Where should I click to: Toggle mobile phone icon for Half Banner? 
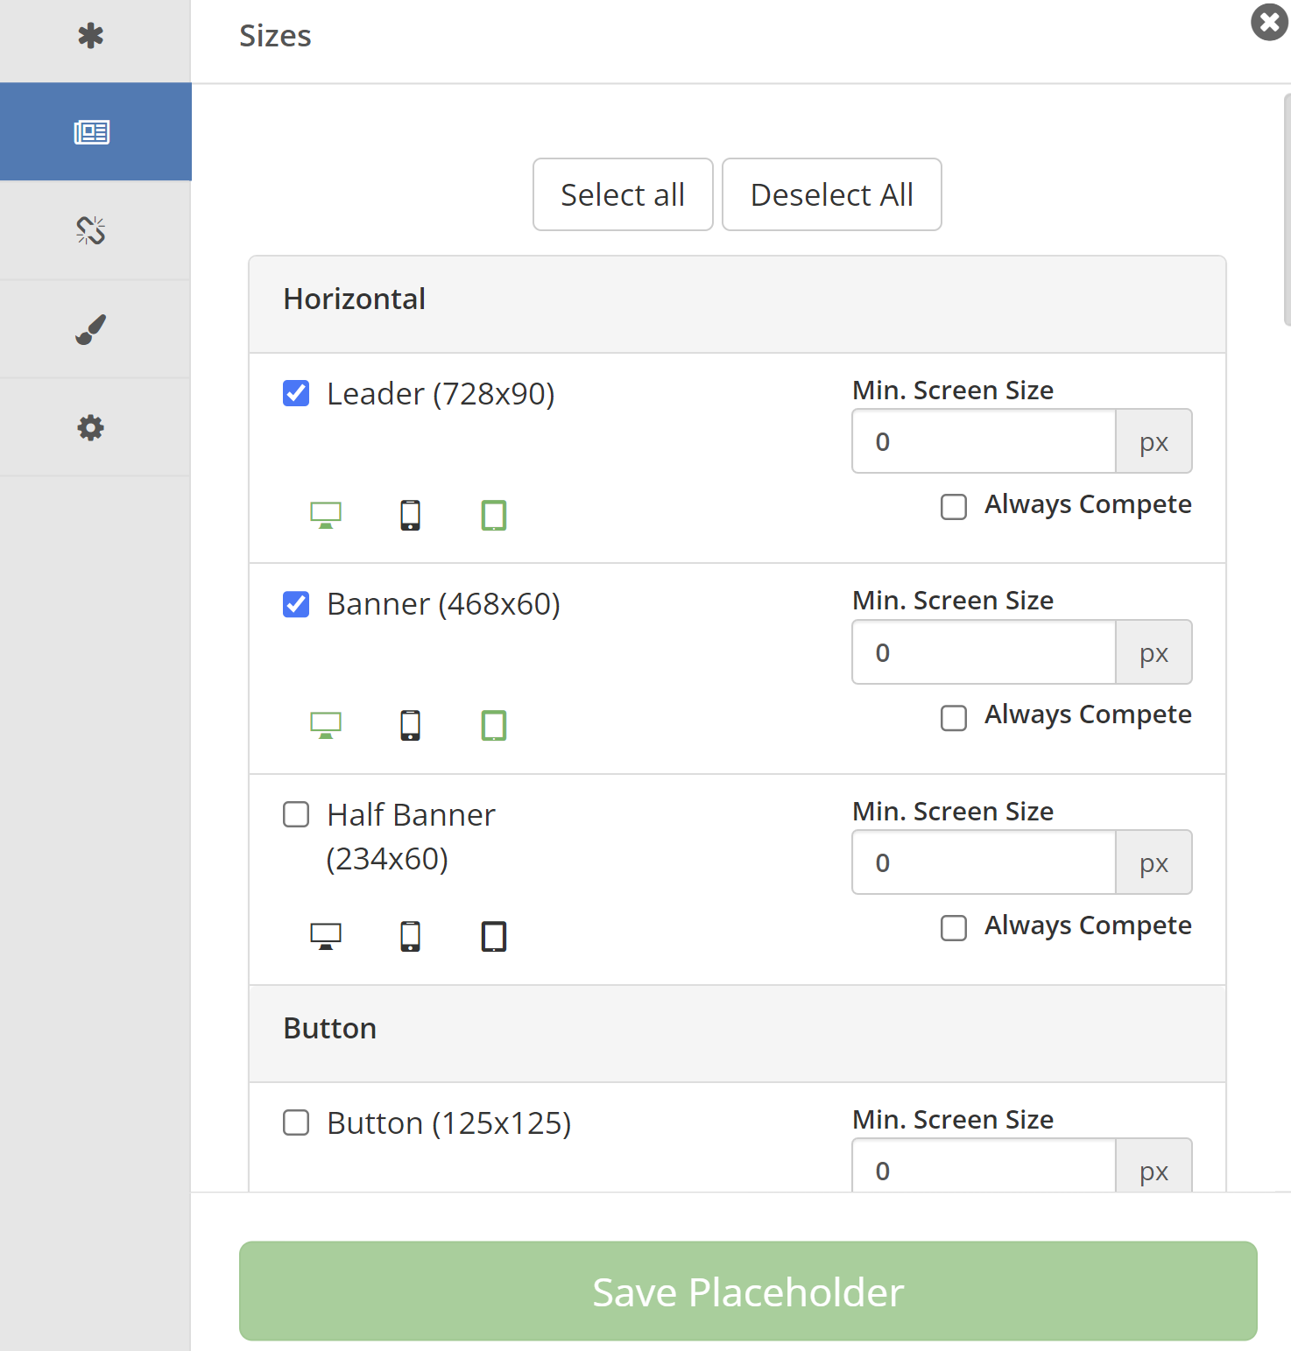tap(410, 936)
